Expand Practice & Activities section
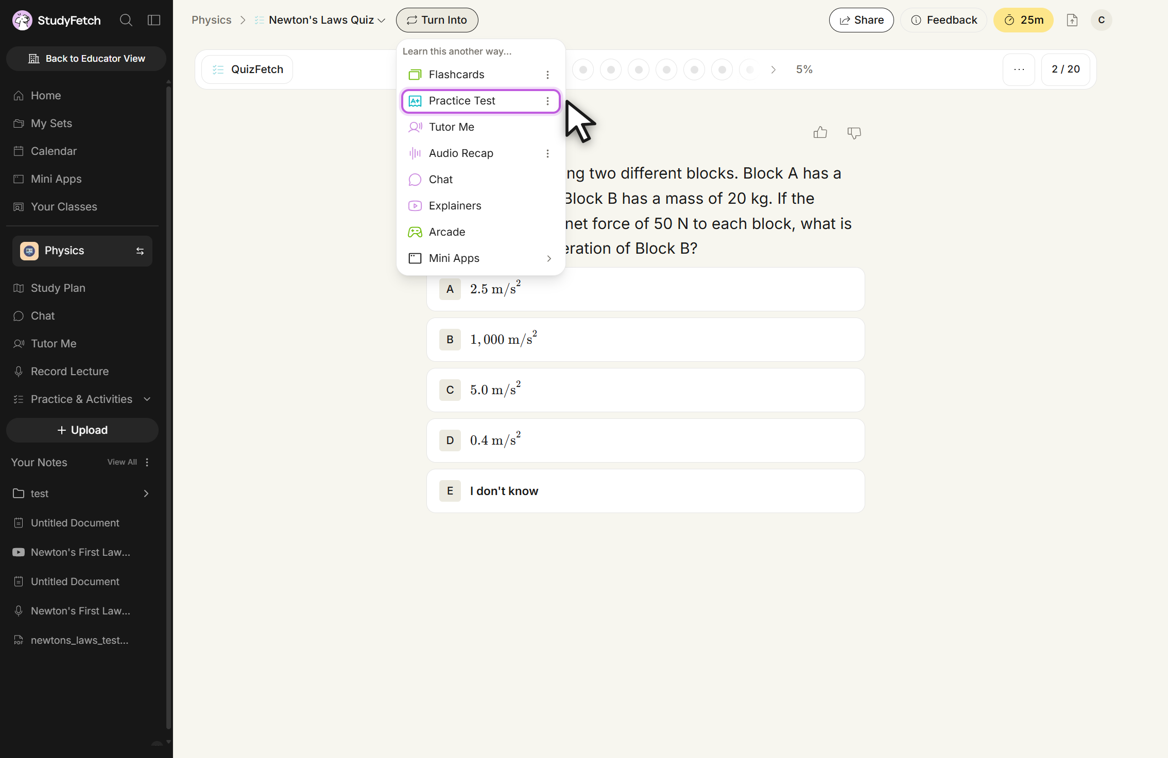Screen dimensions: 1168x758 pos(82,399)
